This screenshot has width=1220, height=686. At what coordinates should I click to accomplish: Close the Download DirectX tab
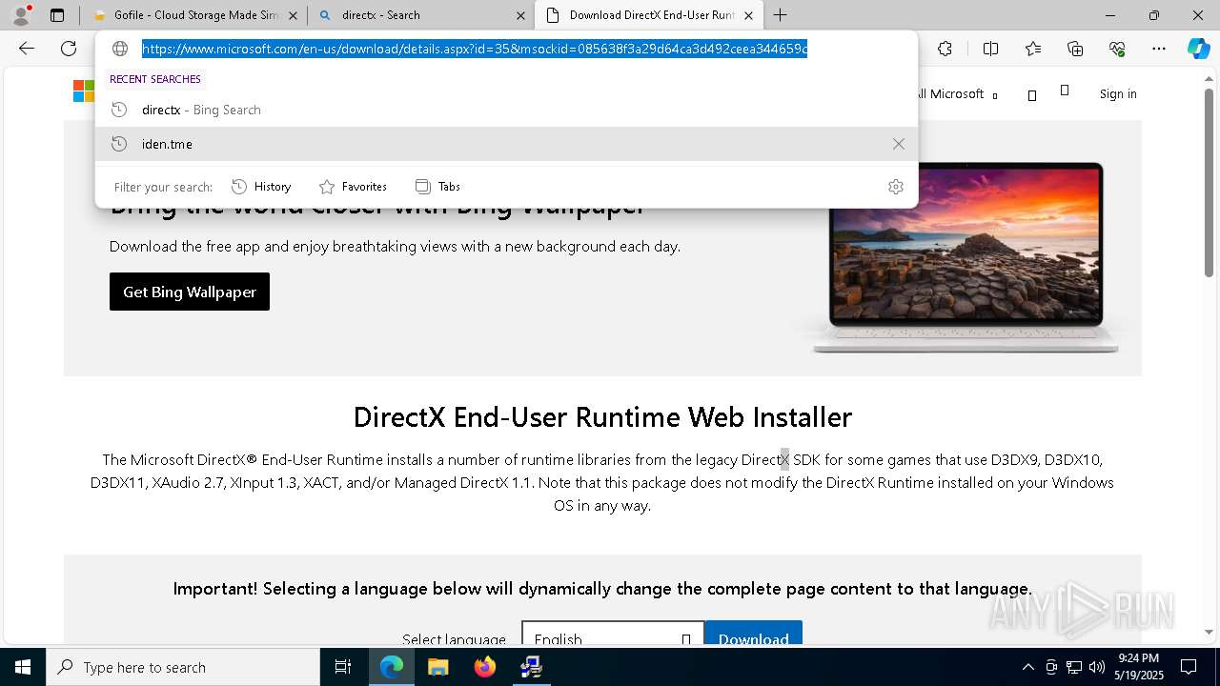748,15
